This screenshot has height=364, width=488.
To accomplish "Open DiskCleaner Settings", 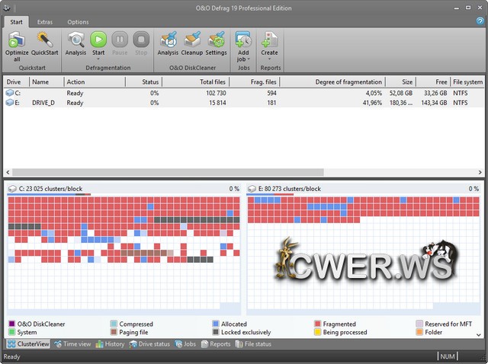I will click(x=216, y=40).
